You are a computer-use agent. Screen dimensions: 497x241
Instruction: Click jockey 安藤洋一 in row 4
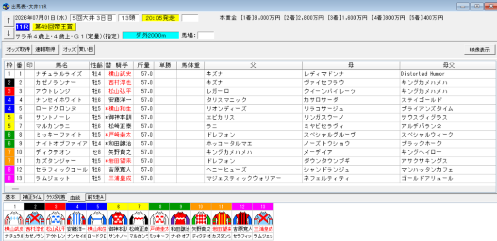pyautogui.click(x=119, y=100)
